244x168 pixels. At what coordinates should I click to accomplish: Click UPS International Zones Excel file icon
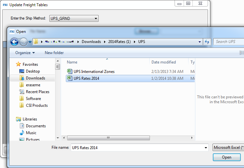pos(69,71)
